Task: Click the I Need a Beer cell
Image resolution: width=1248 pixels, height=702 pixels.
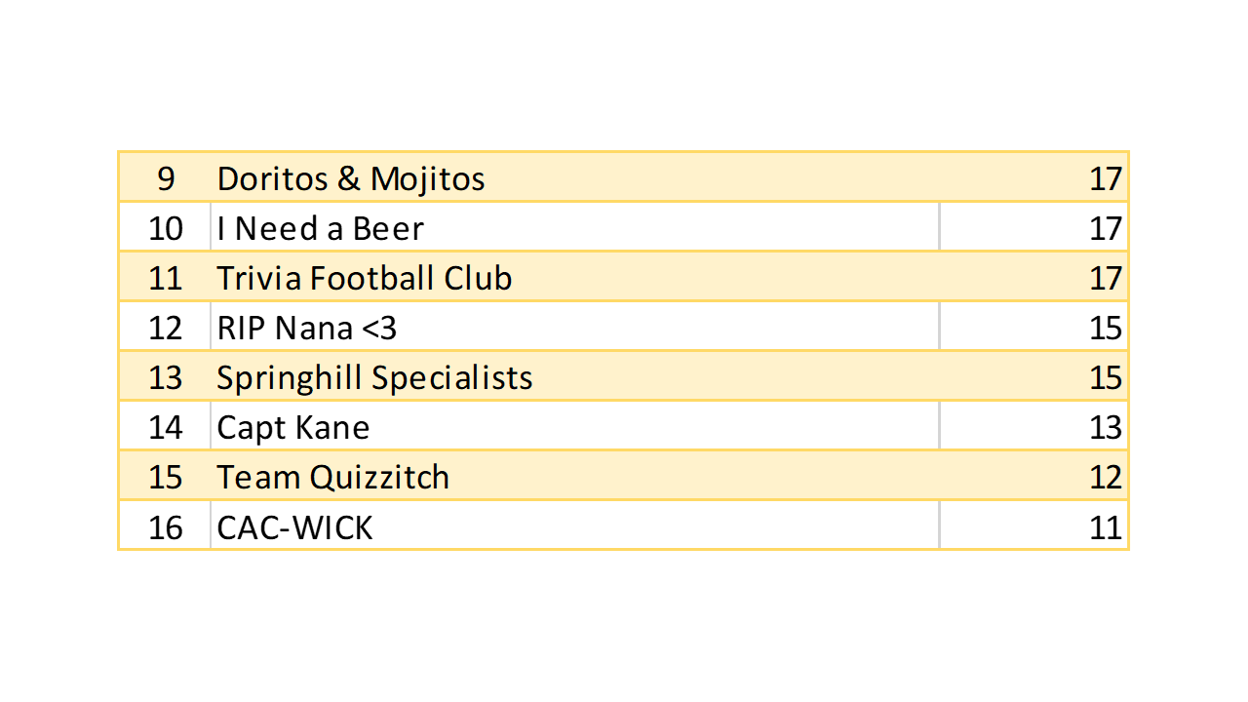Action: click(x=321, y=228)
